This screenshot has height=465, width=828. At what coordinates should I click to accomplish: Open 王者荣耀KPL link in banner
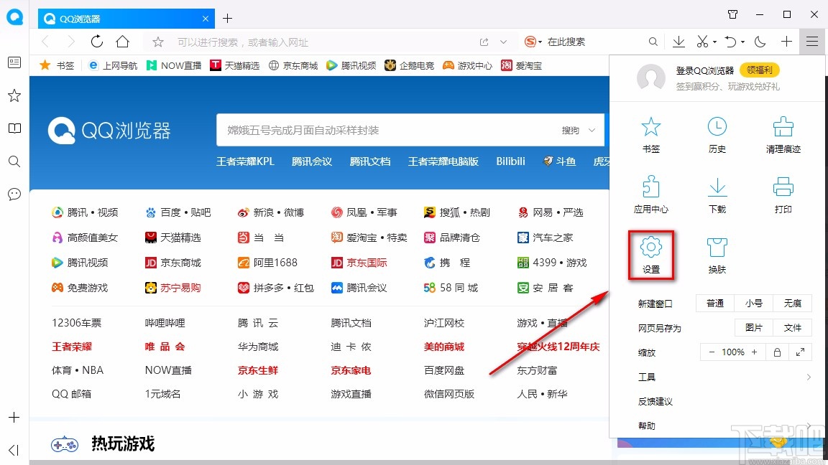[x=245, y=161]
